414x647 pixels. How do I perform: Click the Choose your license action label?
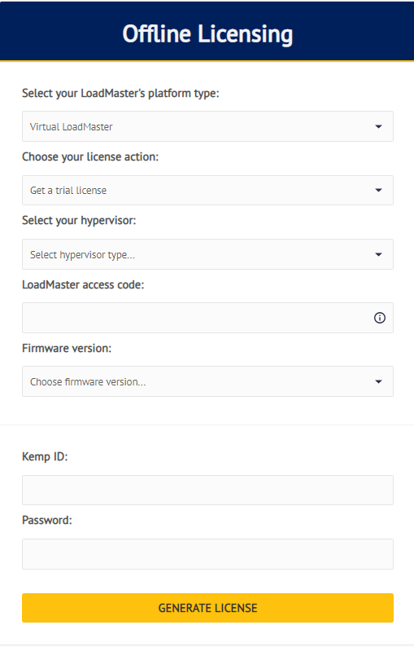90,156
